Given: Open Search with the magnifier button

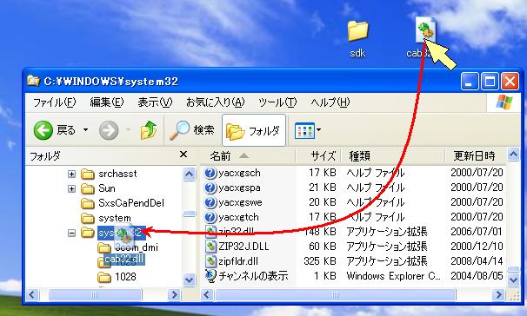Looking at the screenshot, I should 192,130.
